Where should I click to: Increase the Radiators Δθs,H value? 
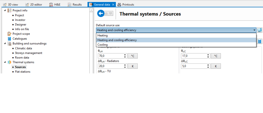(x=125, y=65)
